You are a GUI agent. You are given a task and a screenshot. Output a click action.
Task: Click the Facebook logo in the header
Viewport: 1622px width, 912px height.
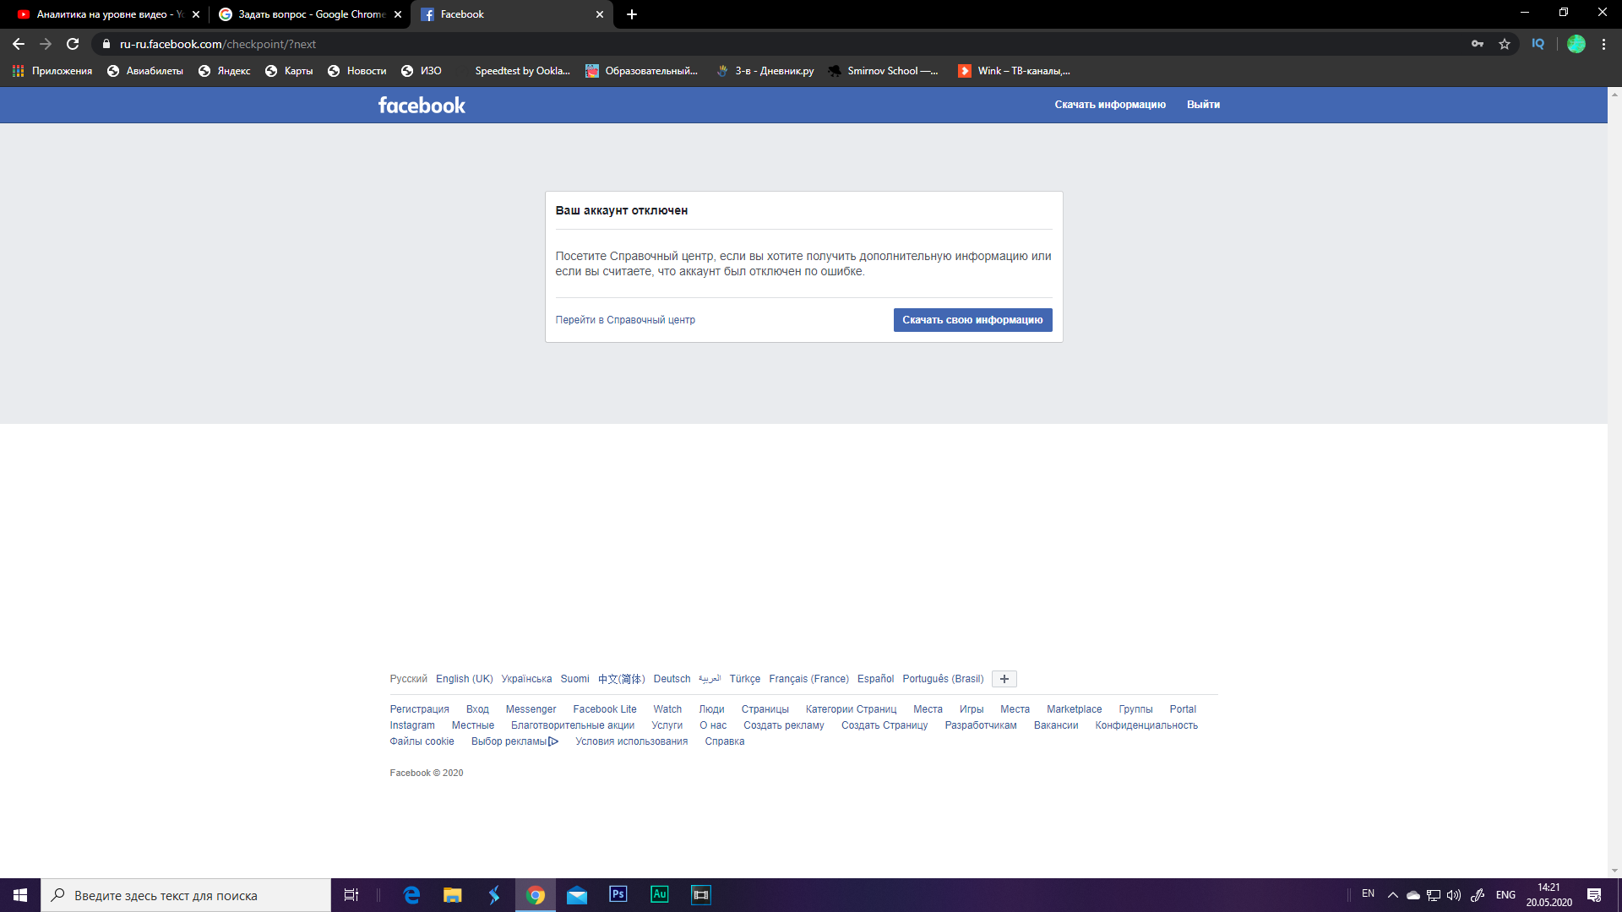(x=422, y=105)
